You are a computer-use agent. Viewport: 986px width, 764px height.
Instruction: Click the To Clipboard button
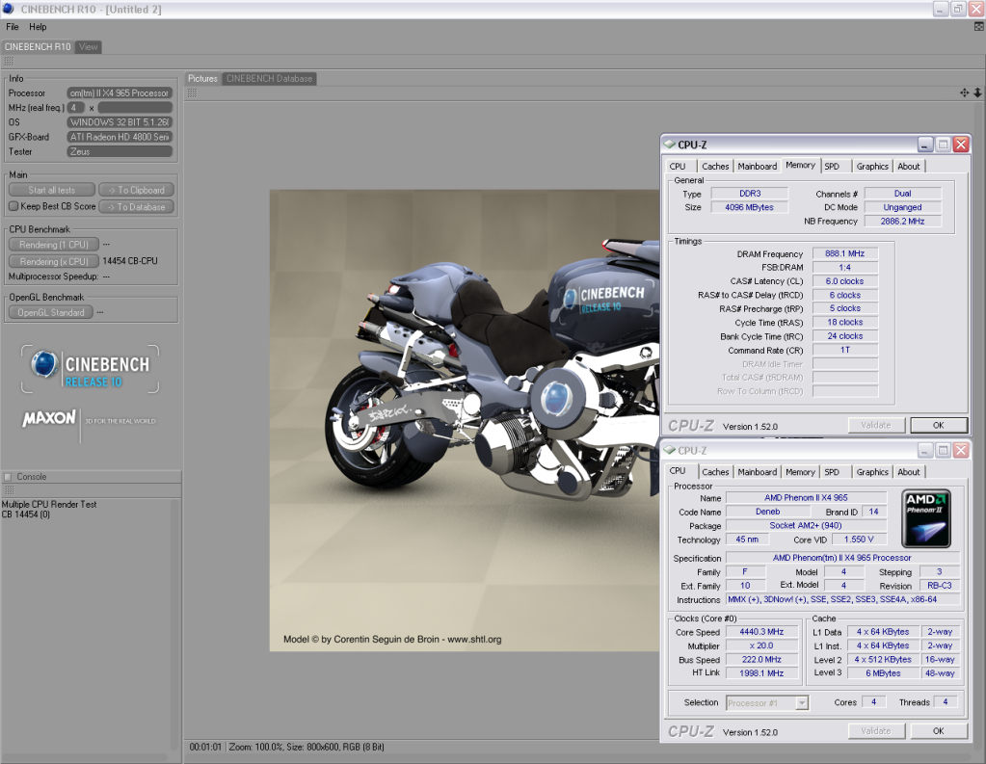tap(137, 190)
